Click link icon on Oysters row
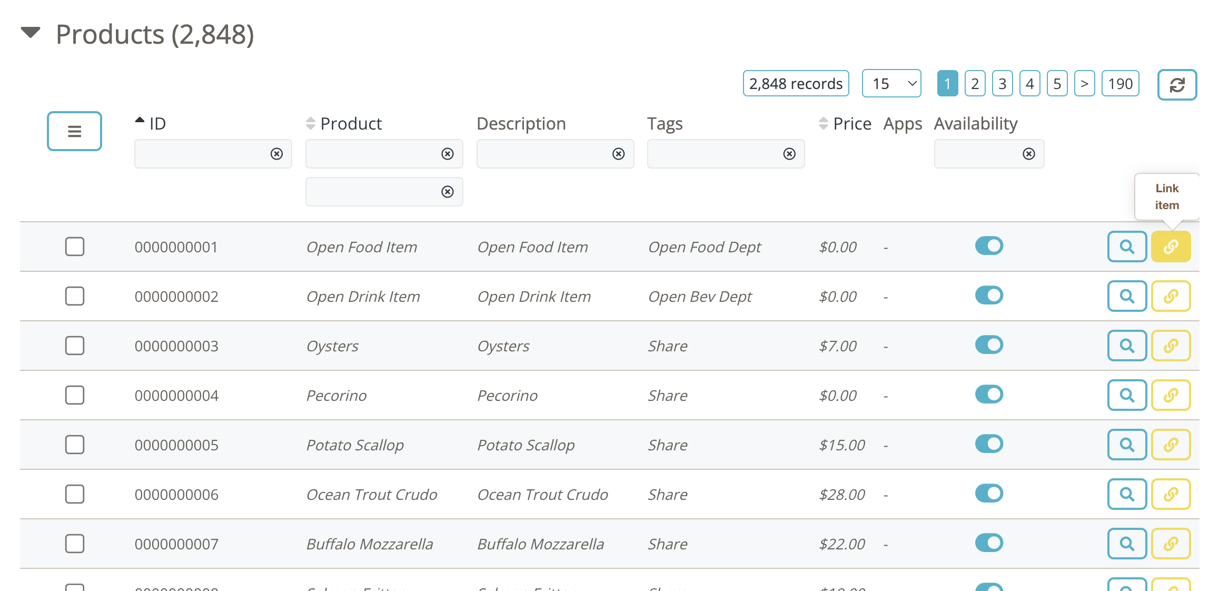Screen dimensions: 1229x591 [1171, 346]
